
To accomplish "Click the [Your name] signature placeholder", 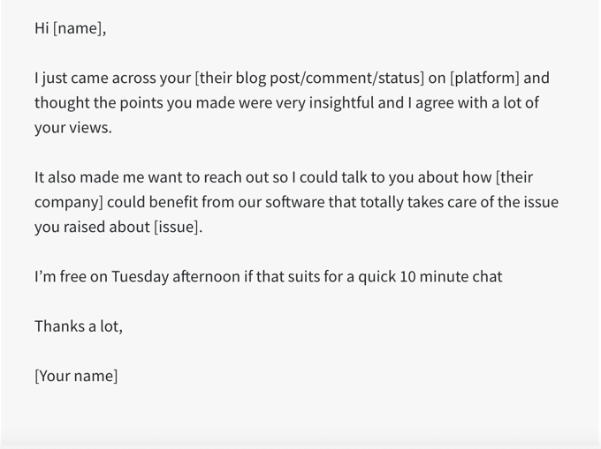I will pos(76,376).
